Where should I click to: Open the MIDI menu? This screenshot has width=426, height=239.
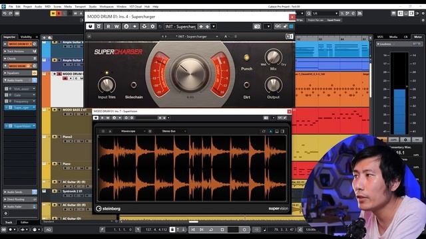[x=47, y=7]
